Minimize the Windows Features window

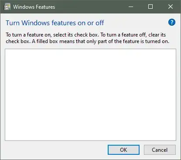pyautogui.click(x=131, y=7)
